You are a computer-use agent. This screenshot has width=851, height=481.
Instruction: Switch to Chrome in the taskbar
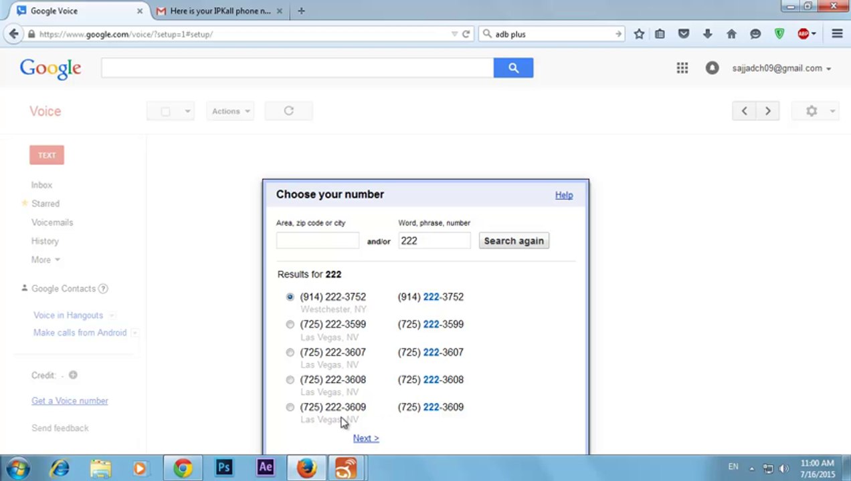182,468
